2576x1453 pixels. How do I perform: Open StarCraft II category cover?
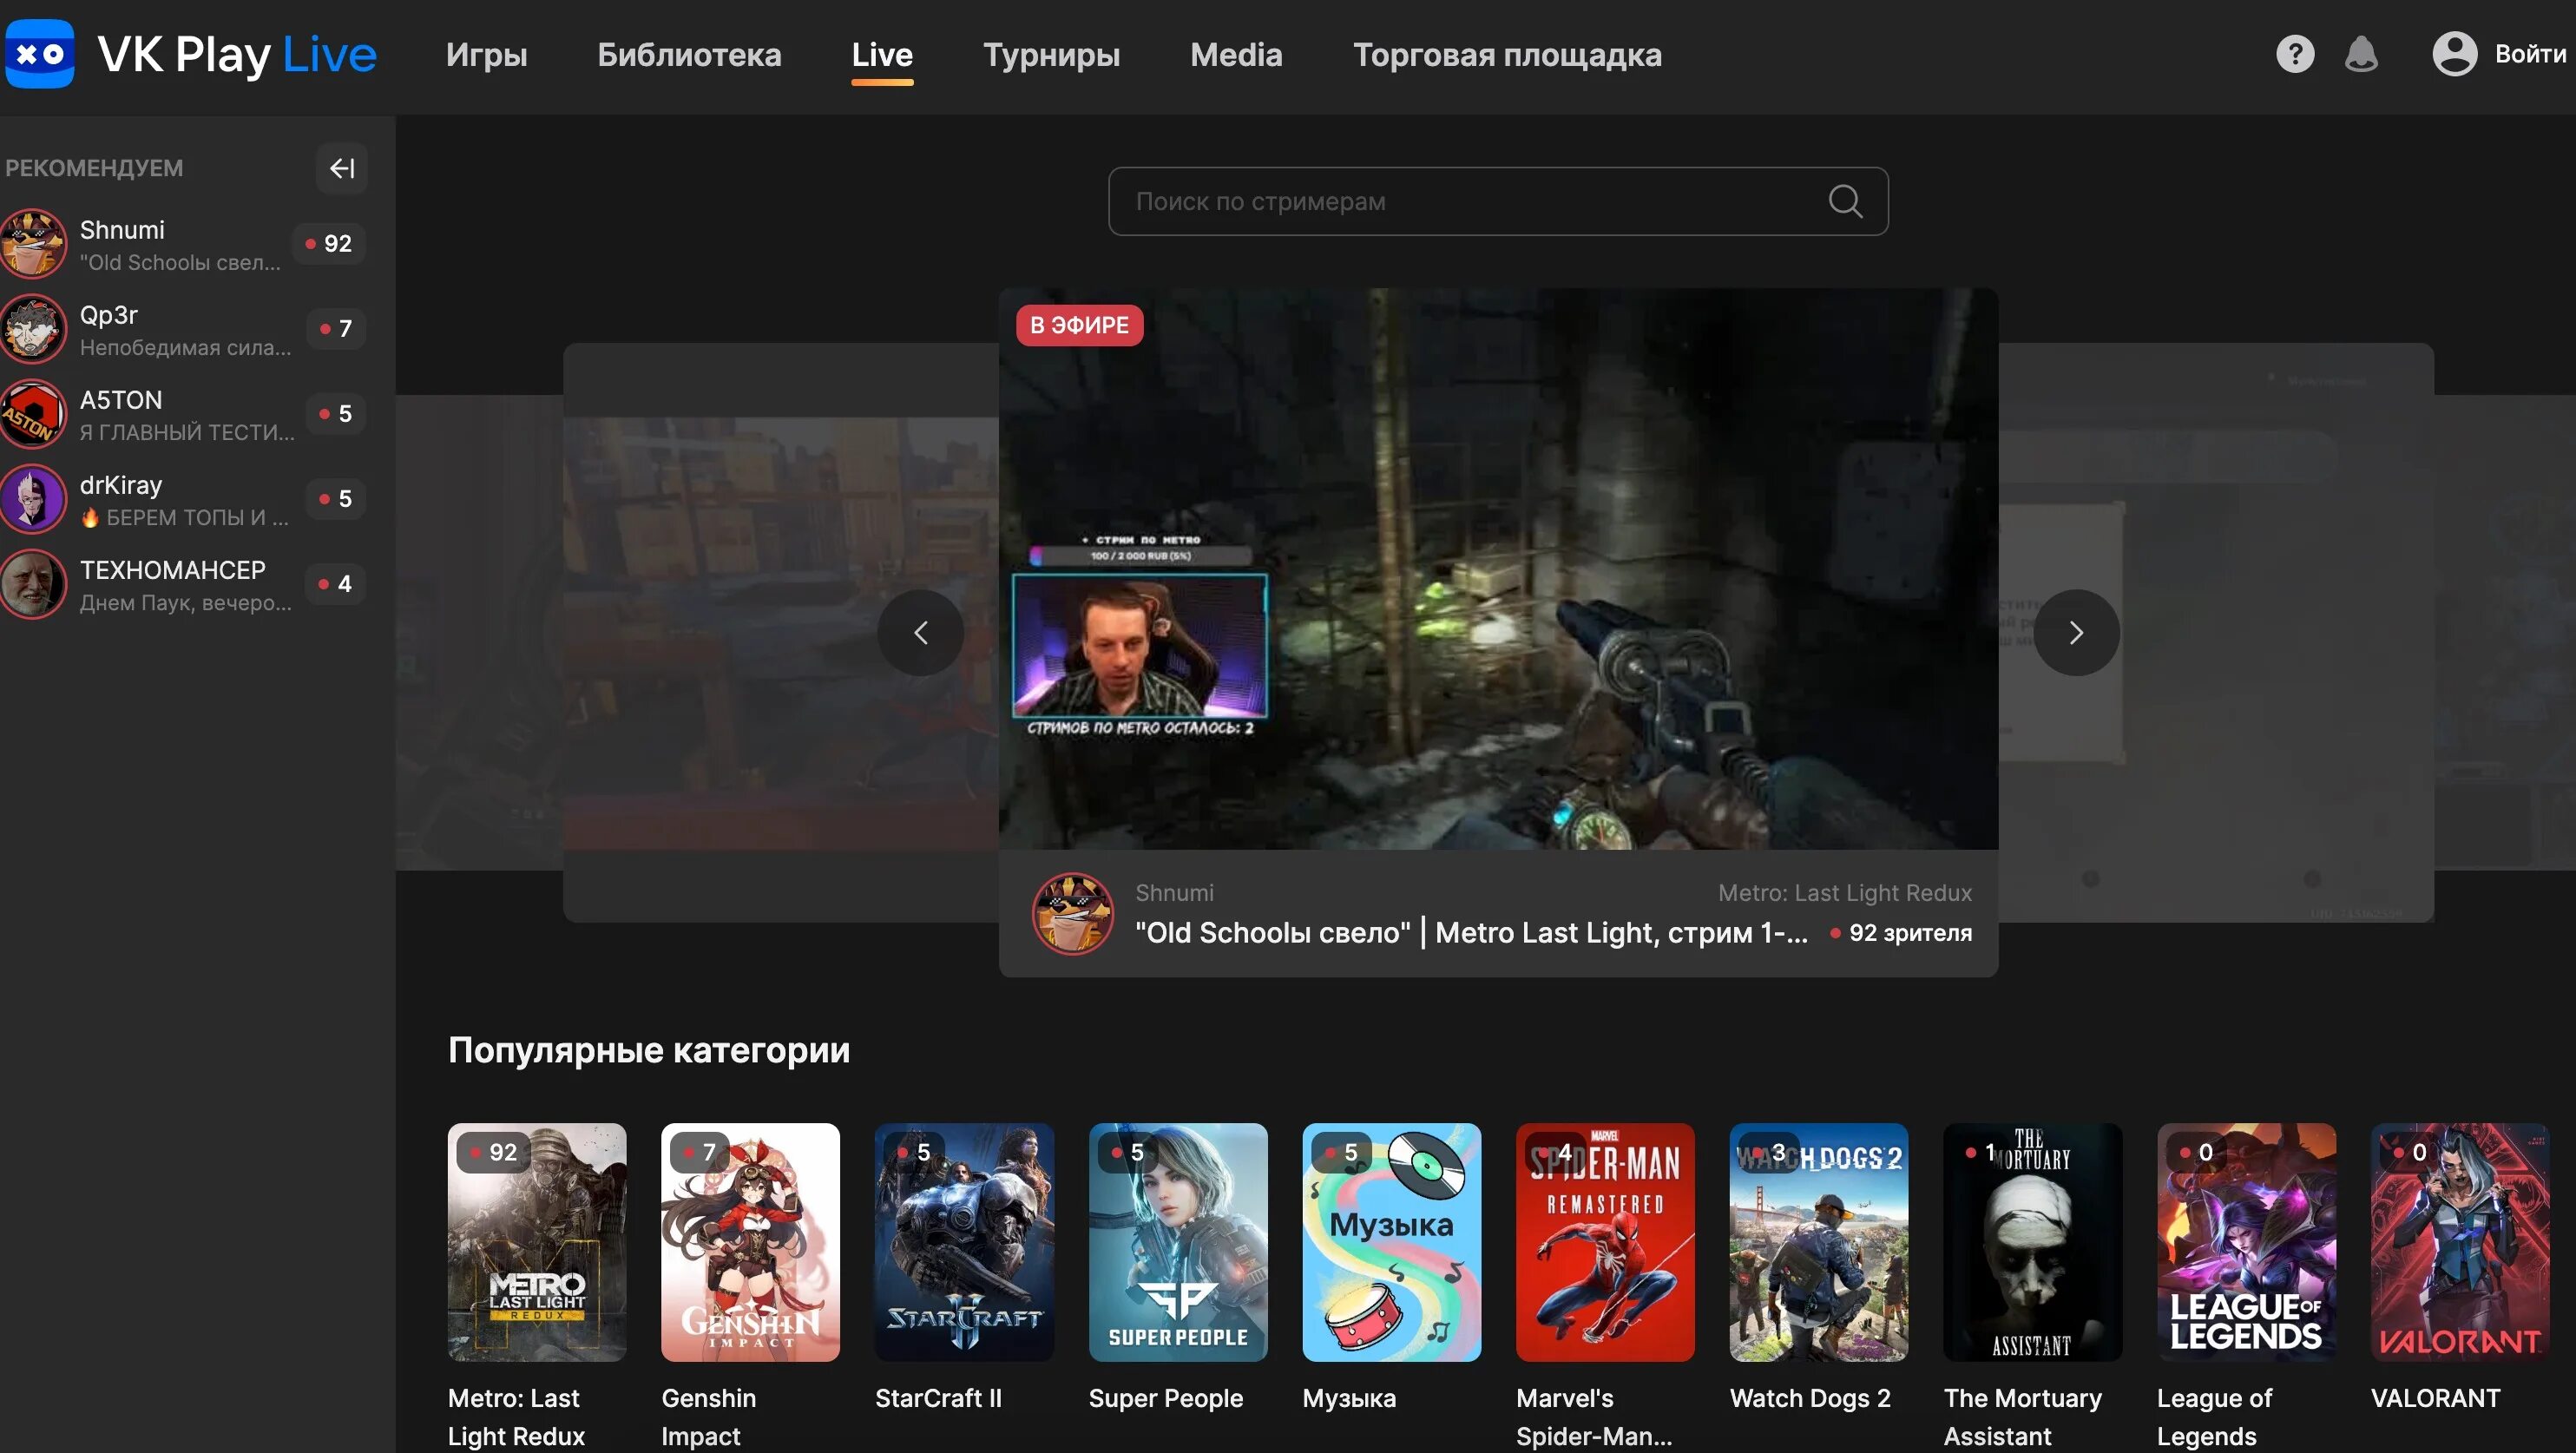[964, 1241]
